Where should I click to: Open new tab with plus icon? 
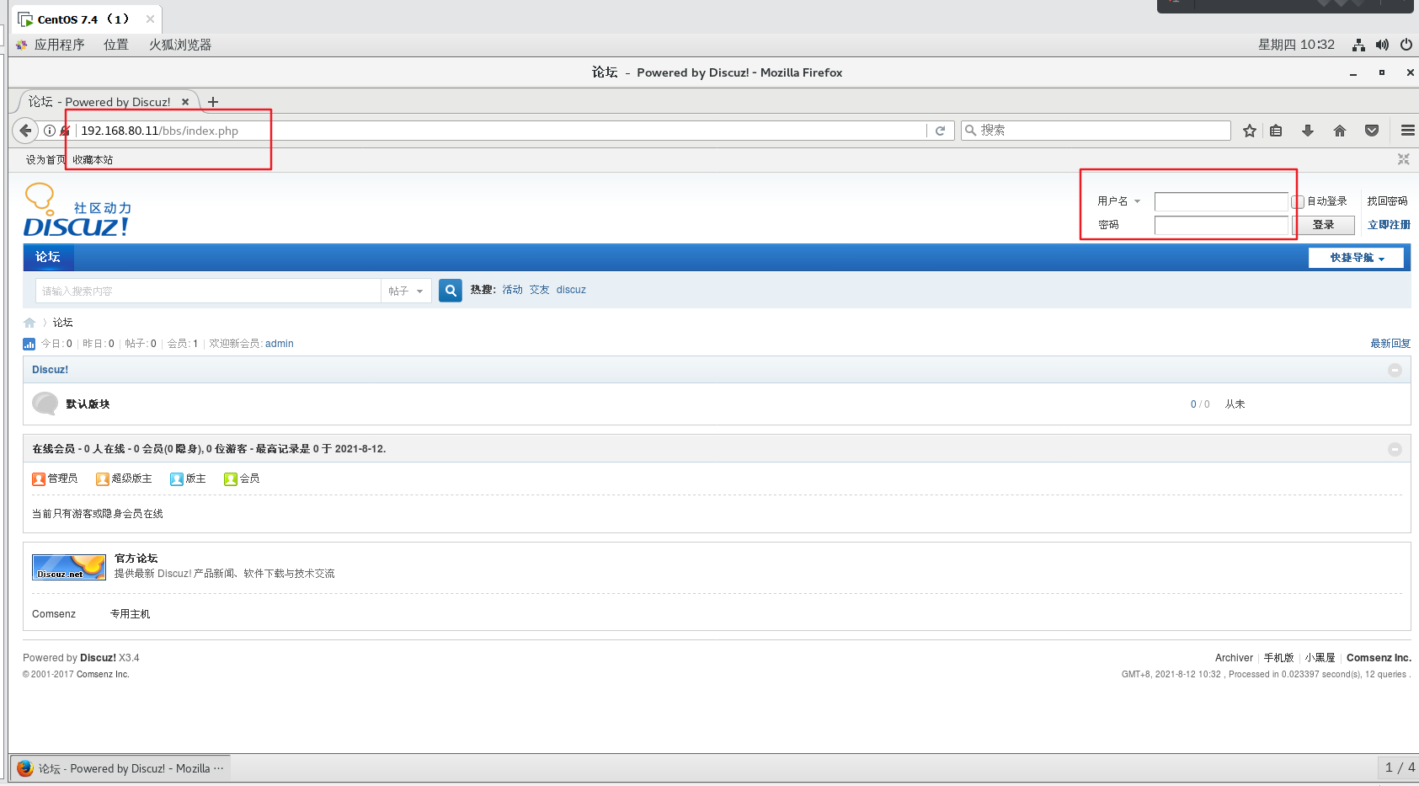point(213,102)
